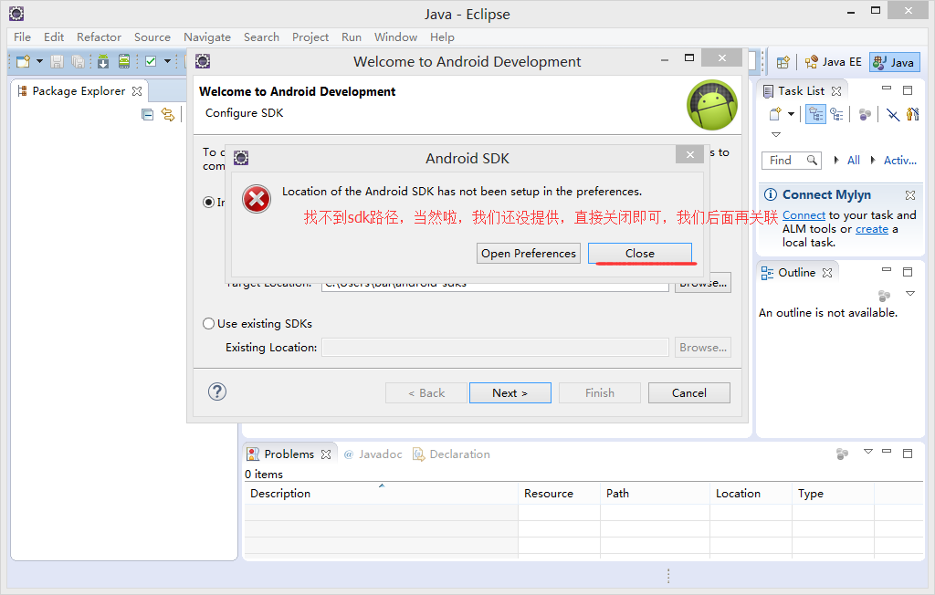
Task: Open the Android Virtual Device Manager icon
Action: [x=124, y=61]
